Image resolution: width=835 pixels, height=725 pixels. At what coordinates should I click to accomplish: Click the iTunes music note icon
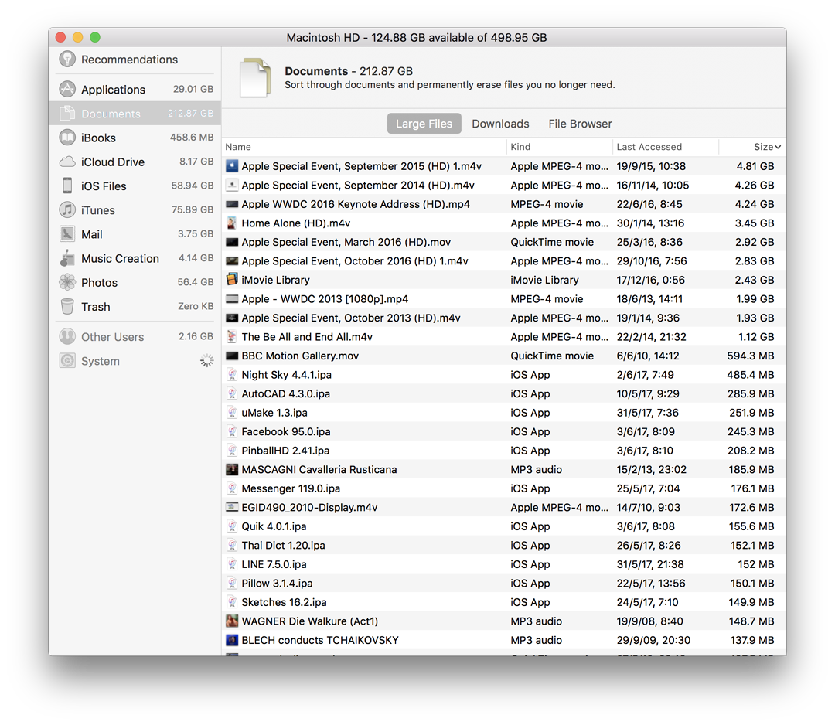[x=67, y=209]
